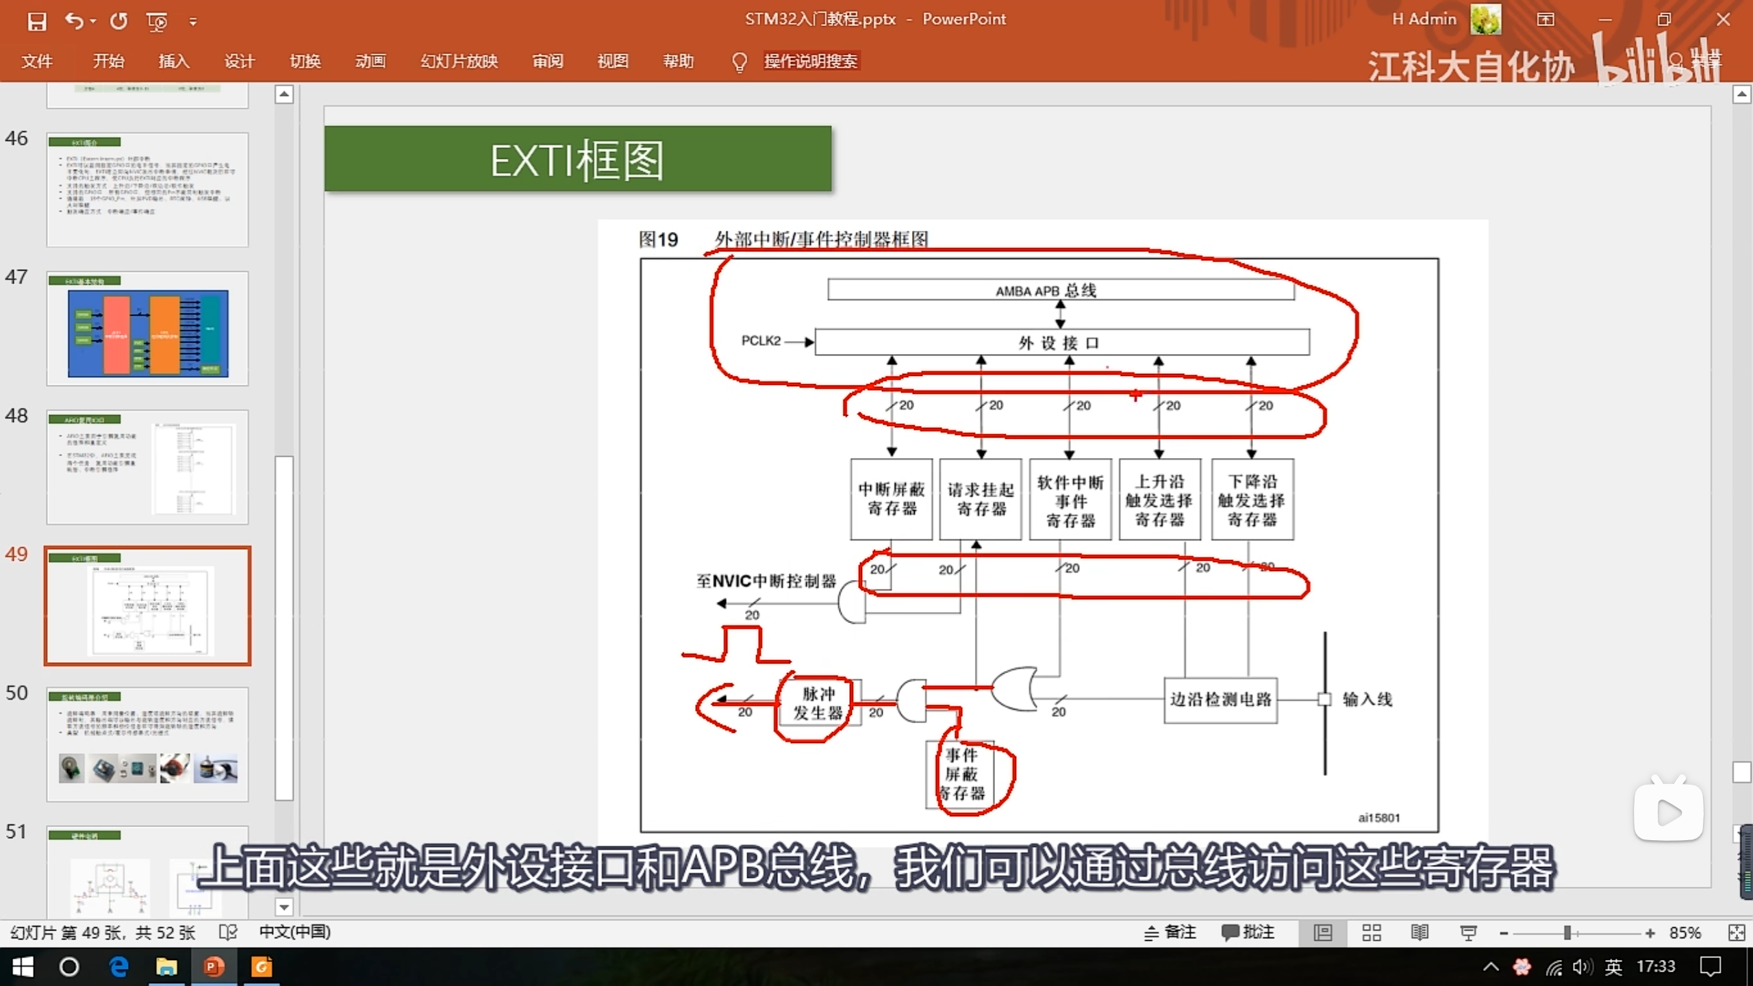
Task: Click the 中文(中国) language indicator
Action: coord(294,933)
